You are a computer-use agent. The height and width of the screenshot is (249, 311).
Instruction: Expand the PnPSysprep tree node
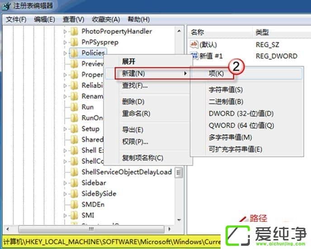click(x=65, y=42)
